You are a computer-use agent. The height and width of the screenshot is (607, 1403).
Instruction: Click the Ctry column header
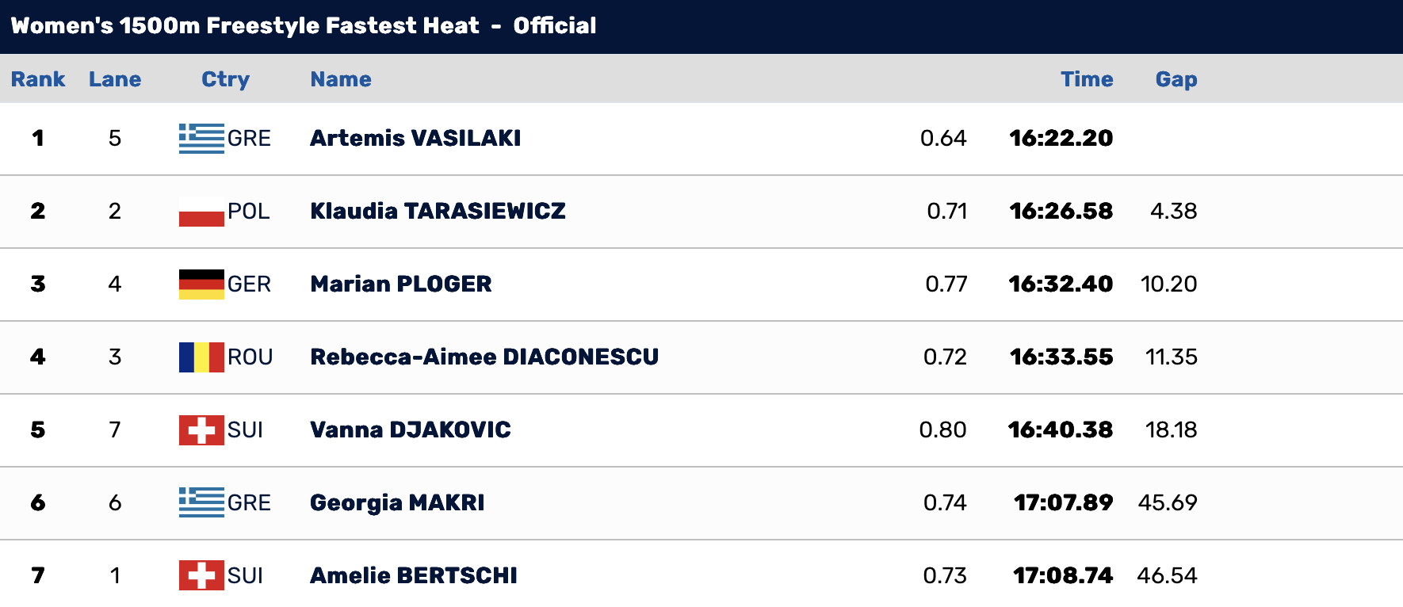click(226, 79)
